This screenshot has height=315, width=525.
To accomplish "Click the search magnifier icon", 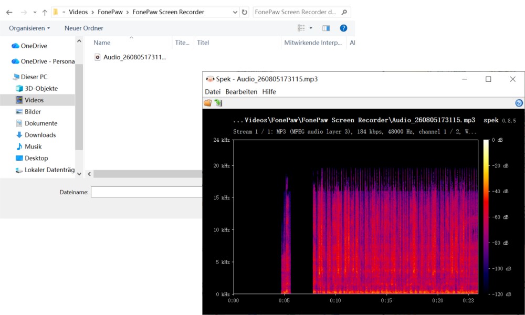I will coord(344,12).
